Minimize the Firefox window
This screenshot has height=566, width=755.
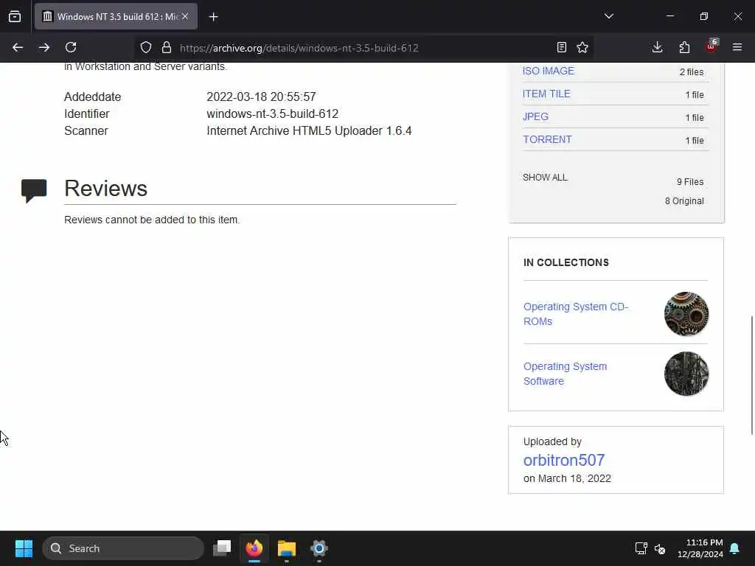point(670,16)
